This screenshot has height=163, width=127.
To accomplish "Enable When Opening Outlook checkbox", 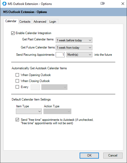I will [17, 75].
